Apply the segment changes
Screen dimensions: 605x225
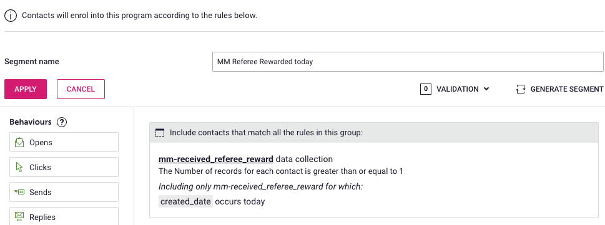[26, 89]
